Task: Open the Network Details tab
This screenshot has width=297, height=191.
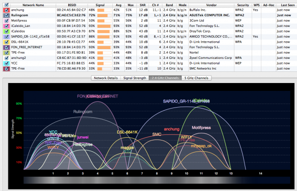Action: [106, 78]
